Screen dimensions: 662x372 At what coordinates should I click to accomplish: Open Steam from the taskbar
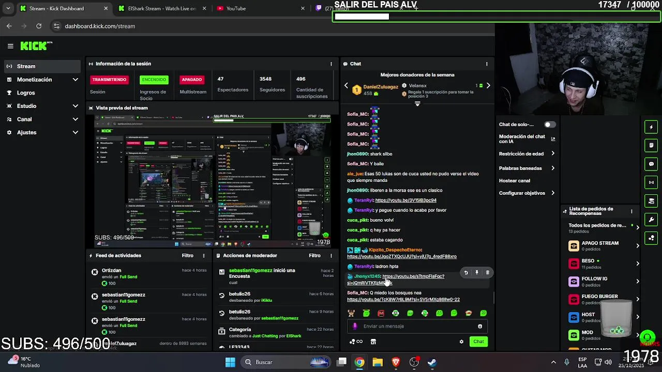[x=432, y=362]
